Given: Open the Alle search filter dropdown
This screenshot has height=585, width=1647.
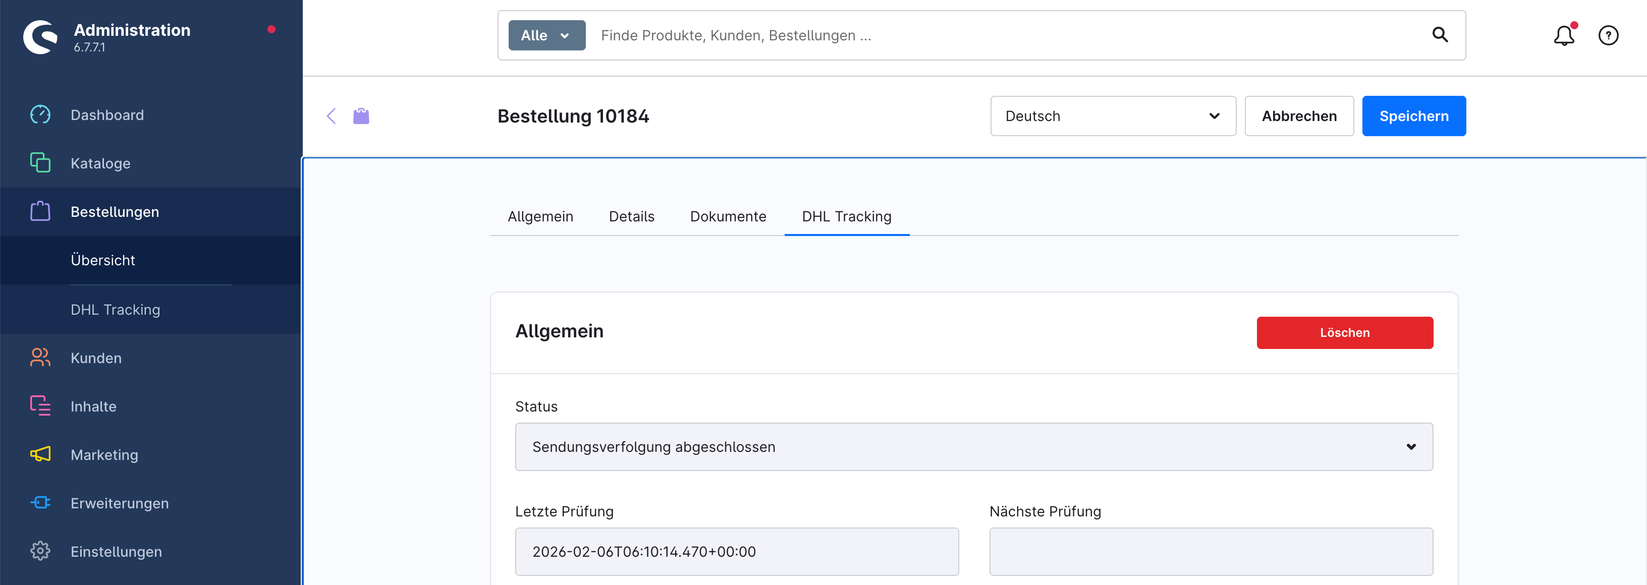Looking at the screenshot, I should [x=546, y=35].
